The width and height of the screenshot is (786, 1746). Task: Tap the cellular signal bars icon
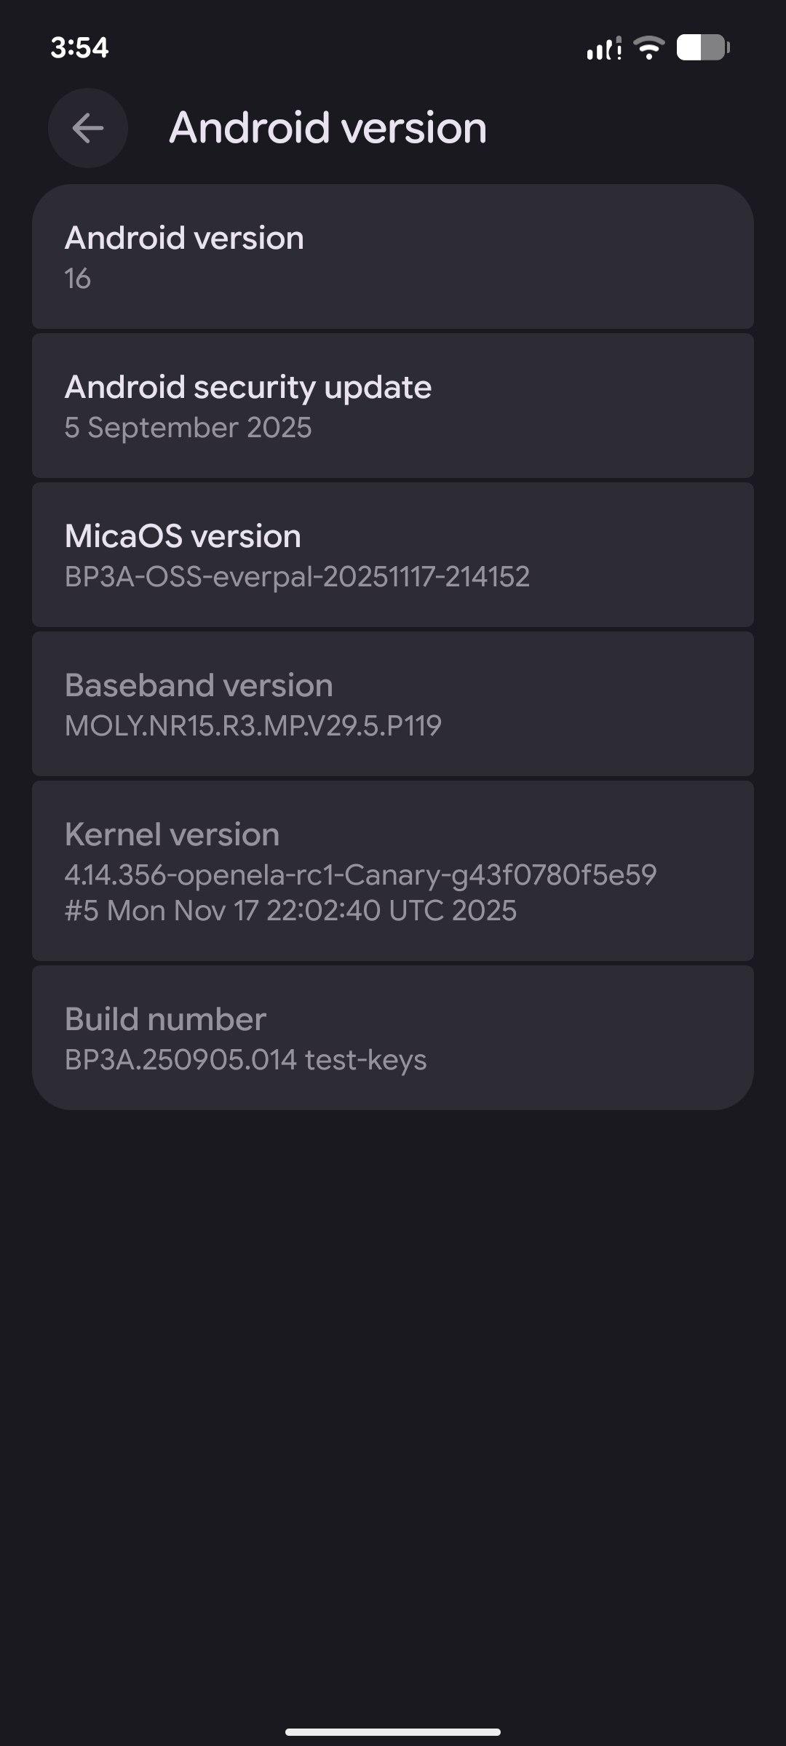pyautogui.click(x=604, y=49)
